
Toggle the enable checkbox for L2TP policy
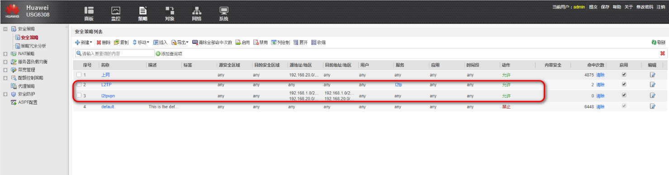[x=624, y=84]
